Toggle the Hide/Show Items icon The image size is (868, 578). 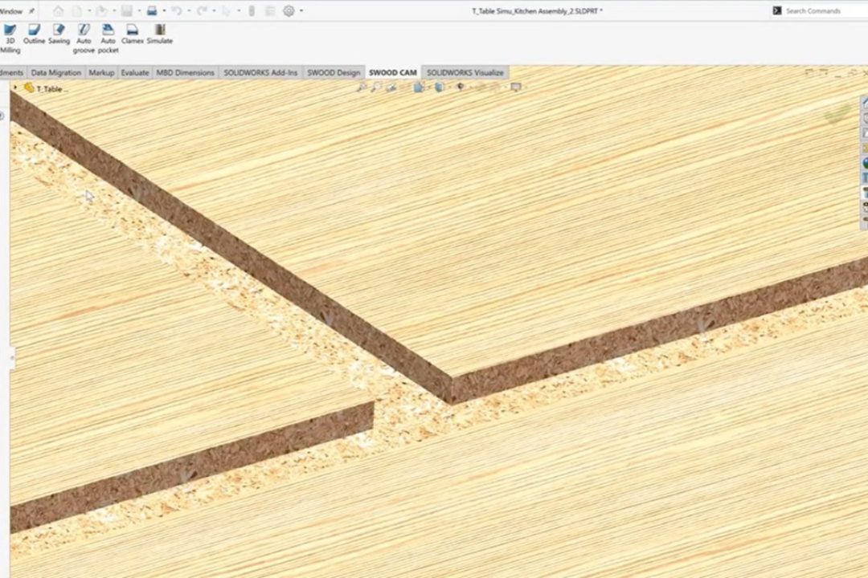pyautogui.click(x=460, y=87)
